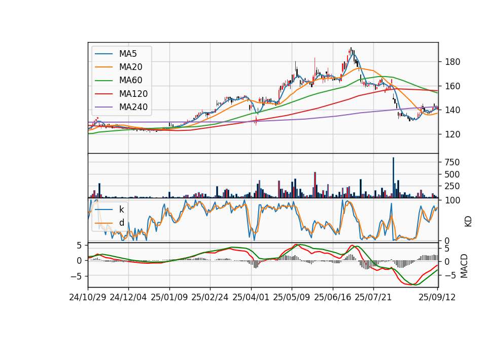Click the 25/04/01 date axis label
Screen dimensions: 487x350
pos(251,297)
